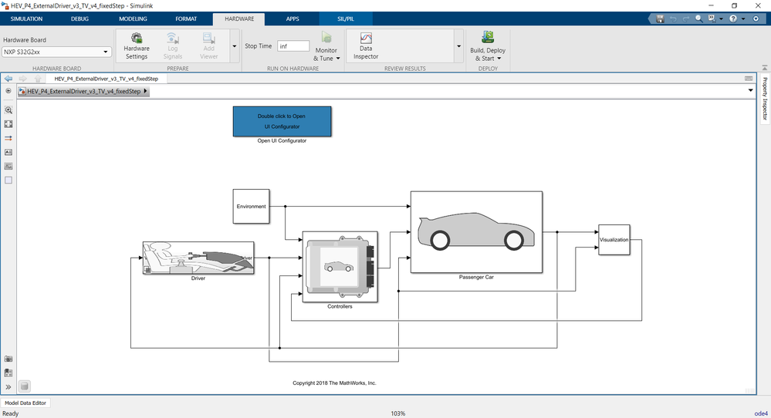Image resolution: width=771 pixels, height=418 pixels.
Task: Save the model using the floppy icon
Action: click(x=660, y=19)
